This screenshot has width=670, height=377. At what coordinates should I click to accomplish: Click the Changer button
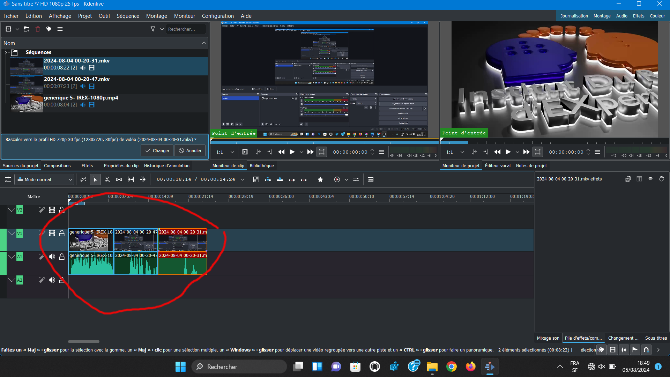(157, 151)
